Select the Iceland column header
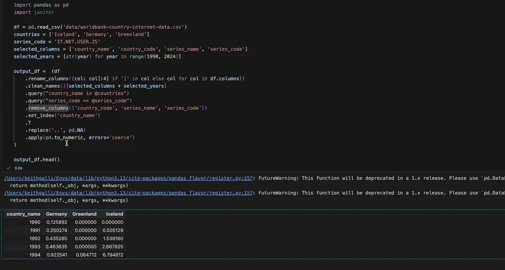505x270 pixels. [x=114, y=214]
